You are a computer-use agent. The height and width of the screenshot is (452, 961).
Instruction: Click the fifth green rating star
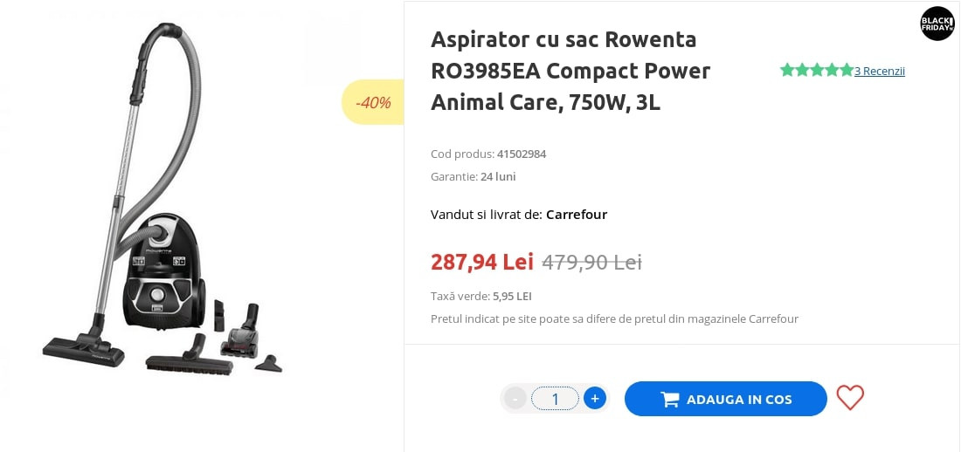pos(846,70)
